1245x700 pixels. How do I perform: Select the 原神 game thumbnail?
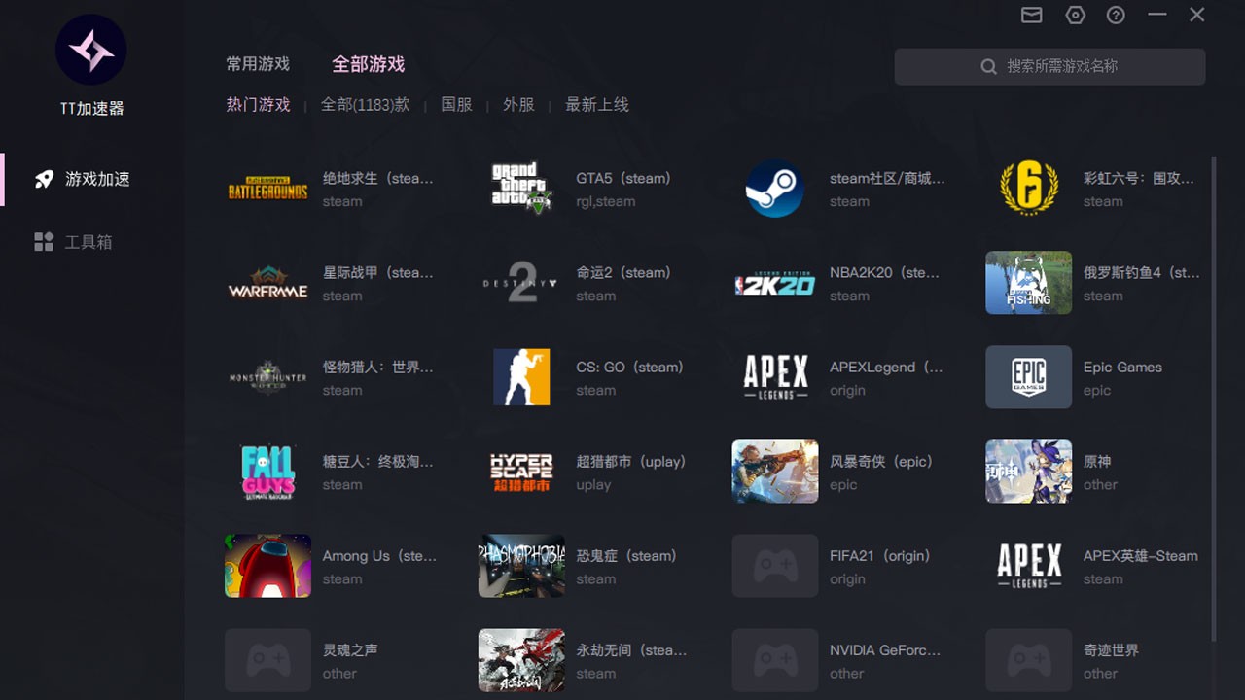(x=1029, y=472)
